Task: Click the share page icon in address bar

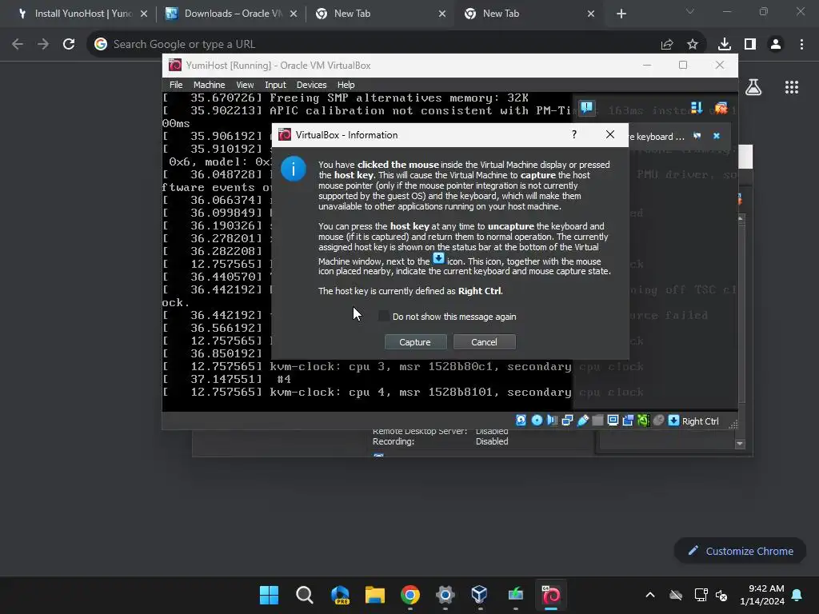Action: [666, 45]
